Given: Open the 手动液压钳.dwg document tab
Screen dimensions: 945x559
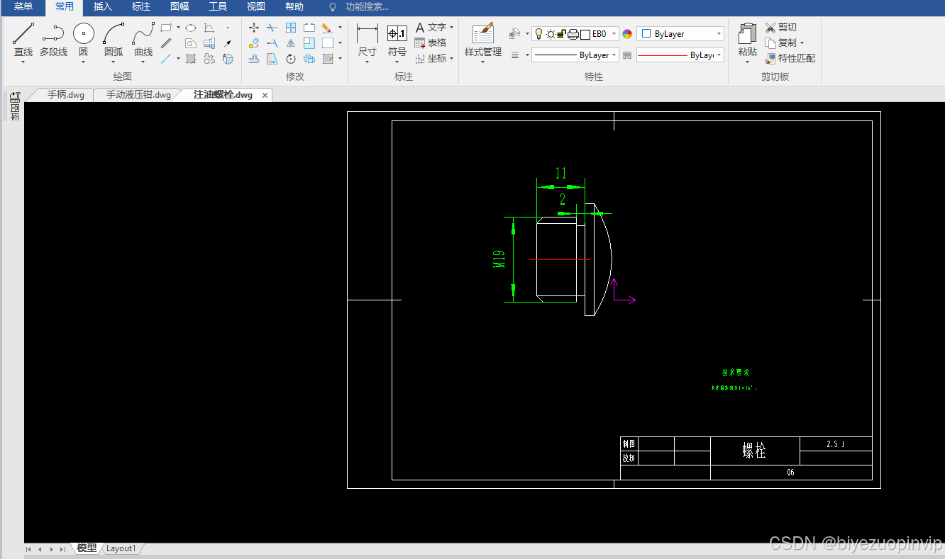Looking at the screenshot, I should click(138, 95).
